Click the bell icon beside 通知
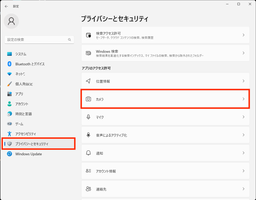 88,153
